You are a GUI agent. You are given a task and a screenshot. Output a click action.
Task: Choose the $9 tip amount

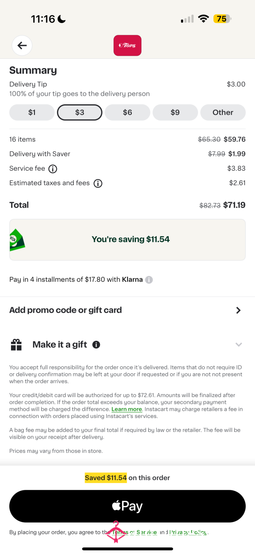pos(175,112)
